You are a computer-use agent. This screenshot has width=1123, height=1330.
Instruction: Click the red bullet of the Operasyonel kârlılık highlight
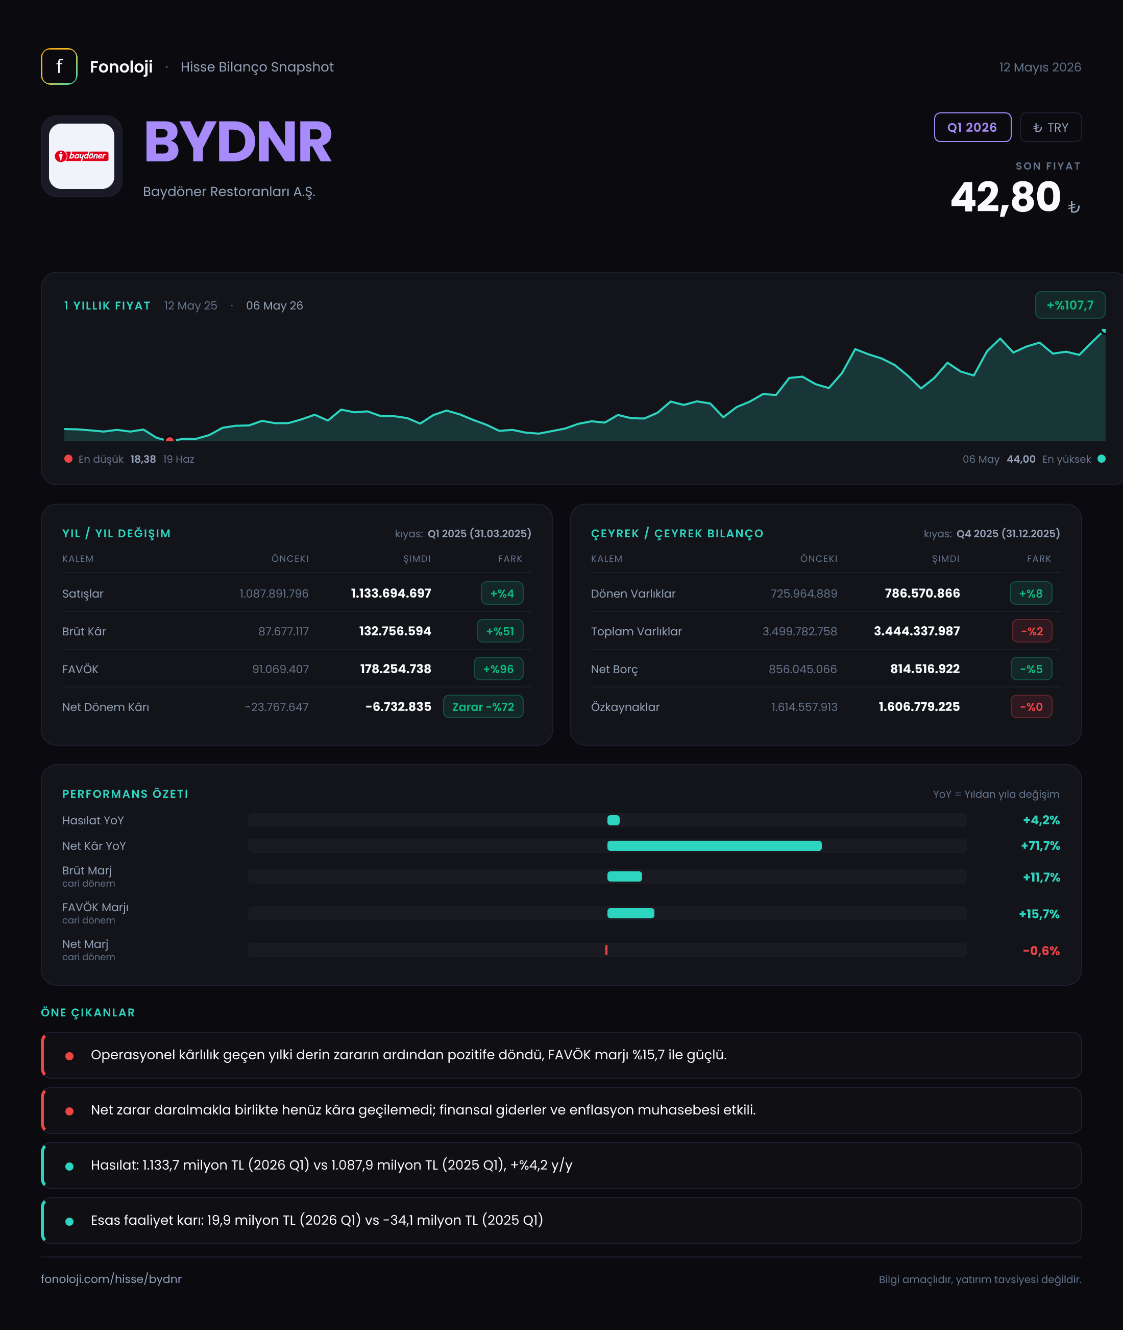pos(69,1055)
